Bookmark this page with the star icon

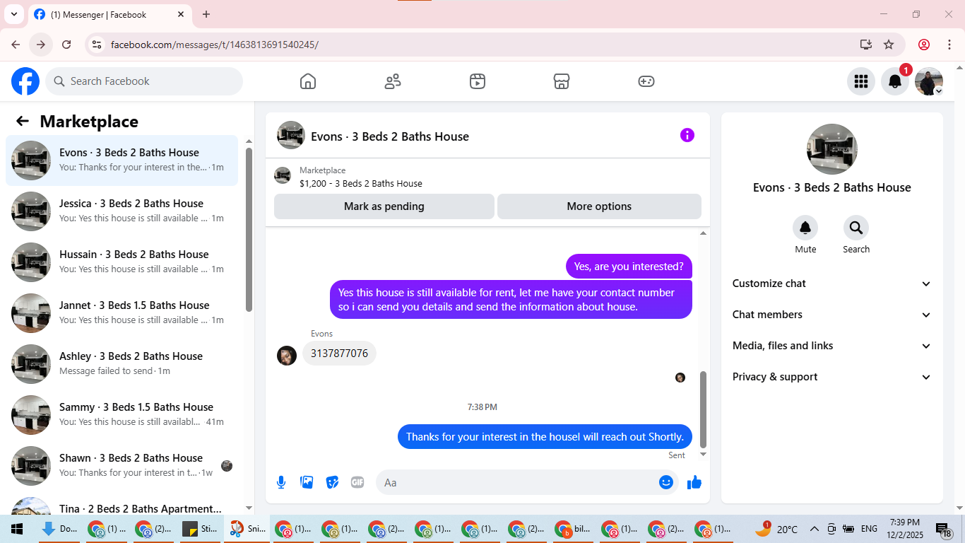[x=889, y=45]
